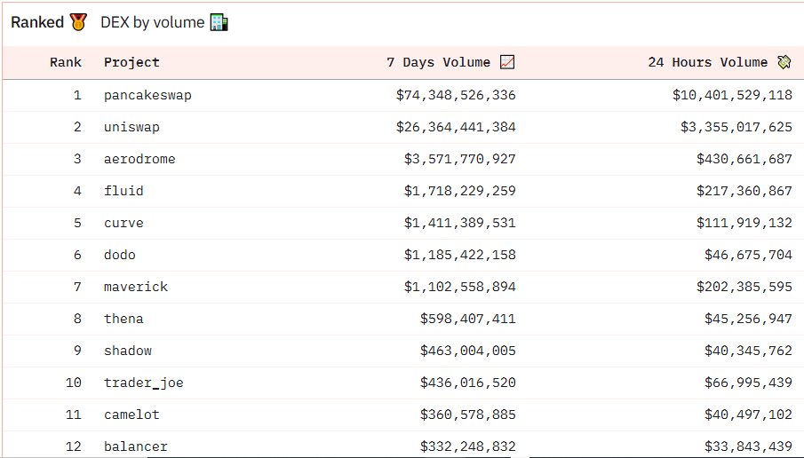Viewport: 804px width, 458px height.
Task: Click the 24-hour value $40,497,102
Action: tap(749, 415)
